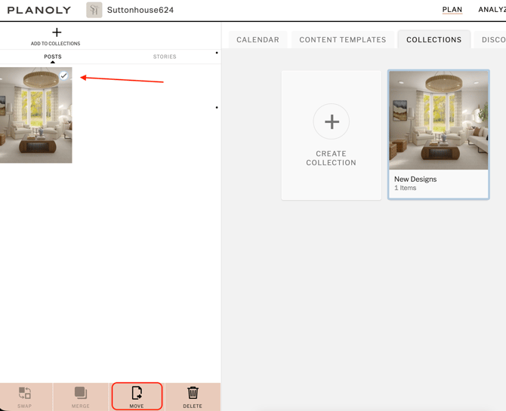Click the PLANOLY logo
Screen dimensions: 506x411
(x=39, y=11)
